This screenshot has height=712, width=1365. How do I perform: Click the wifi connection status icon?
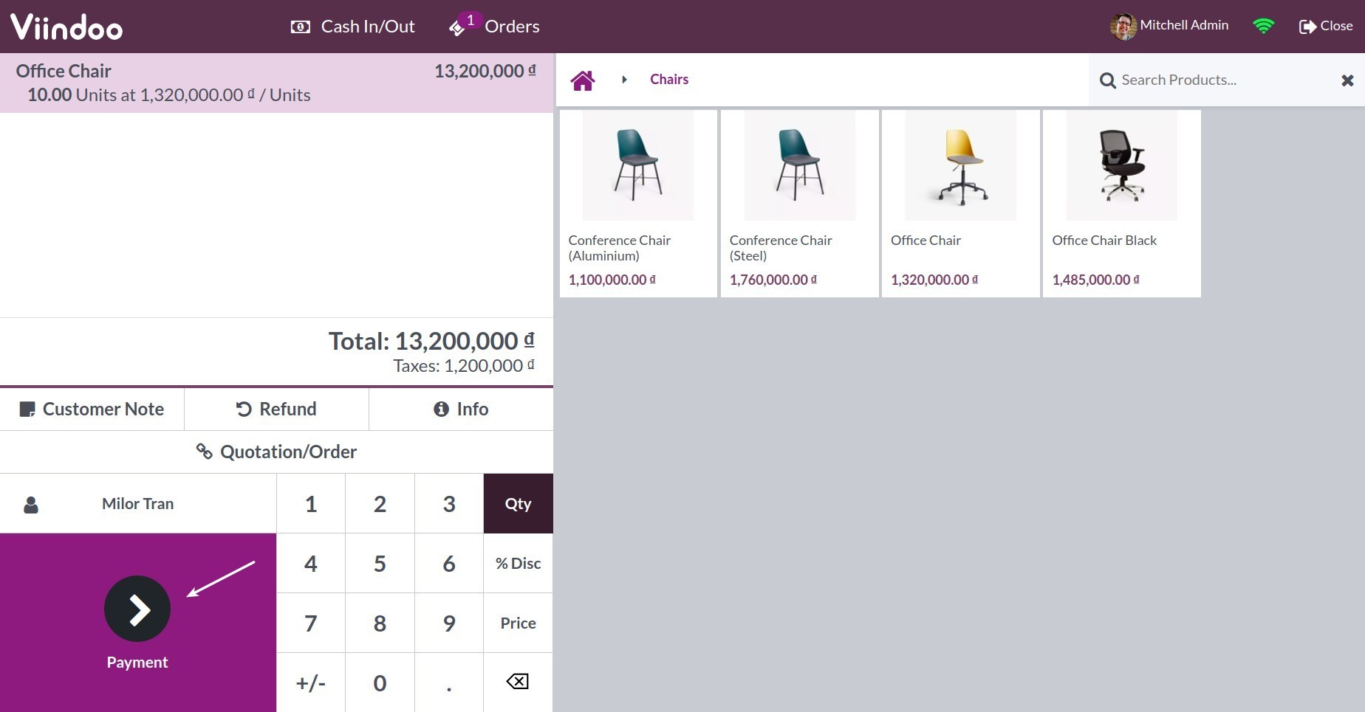click(x=1264, y=26)
